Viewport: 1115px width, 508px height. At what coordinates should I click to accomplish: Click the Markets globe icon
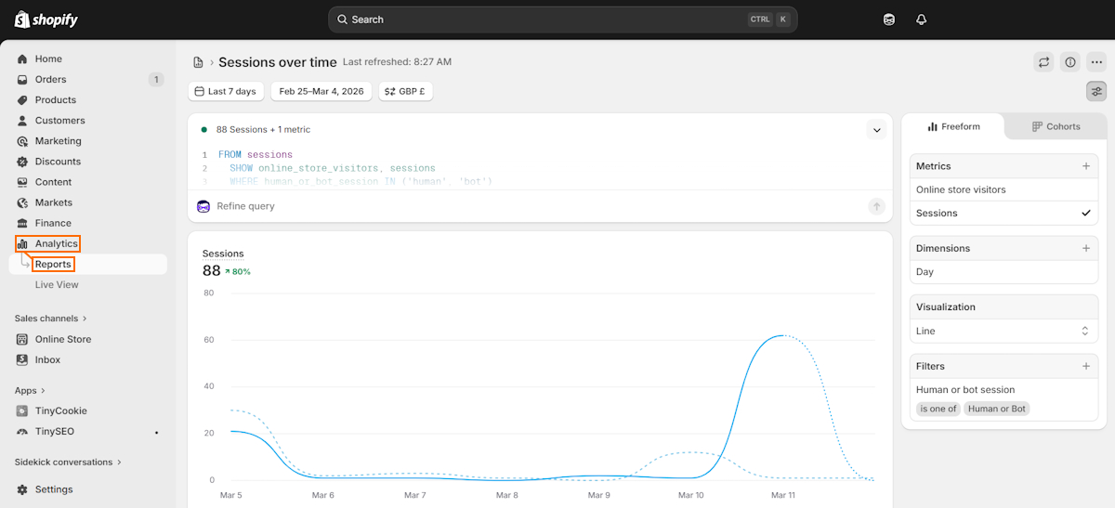pos(22,202)
